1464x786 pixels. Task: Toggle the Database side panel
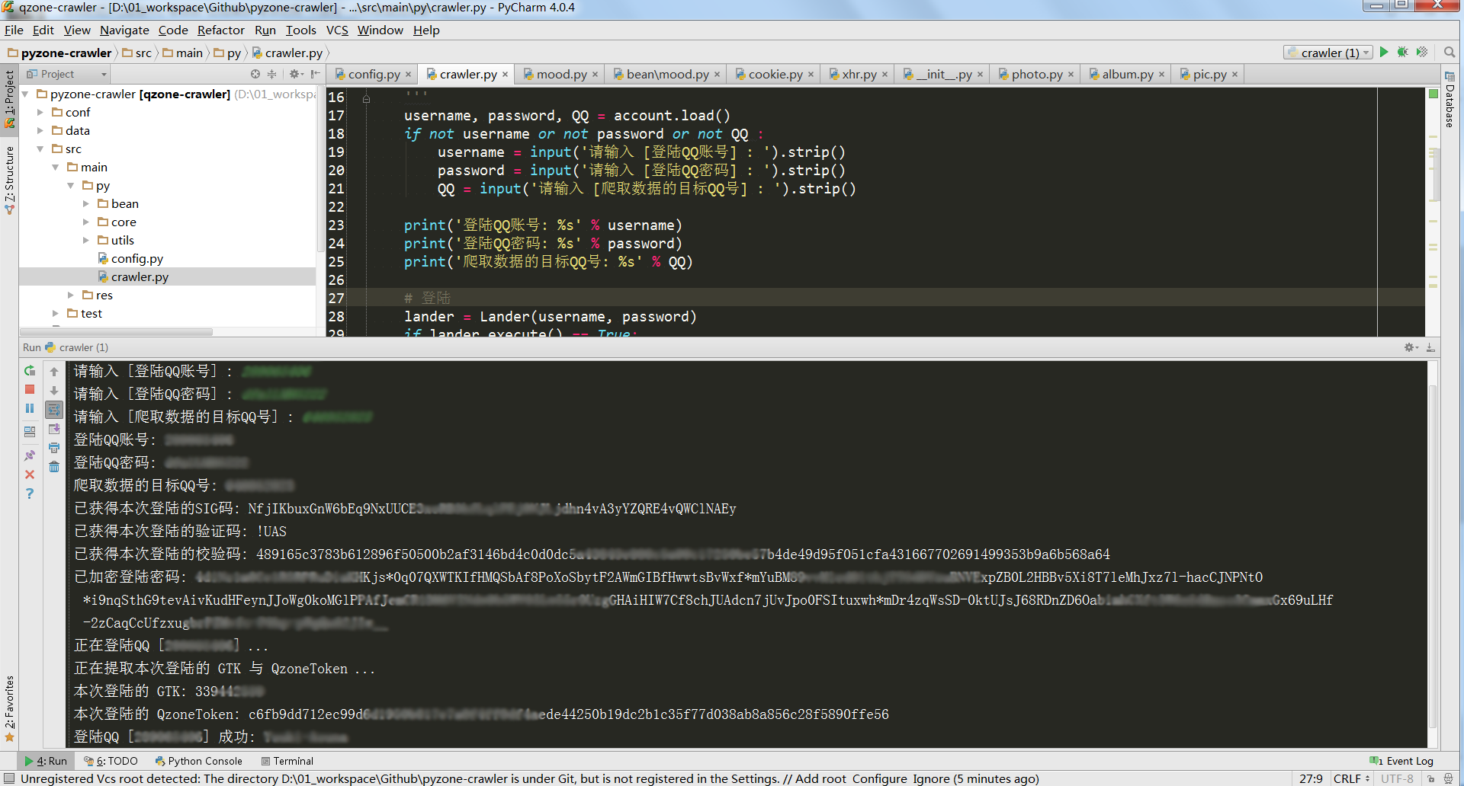(1450, 100)
